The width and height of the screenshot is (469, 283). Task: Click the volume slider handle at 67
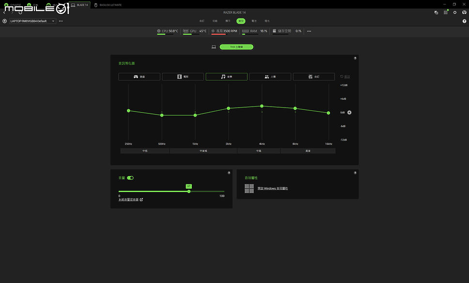[189, 192]
